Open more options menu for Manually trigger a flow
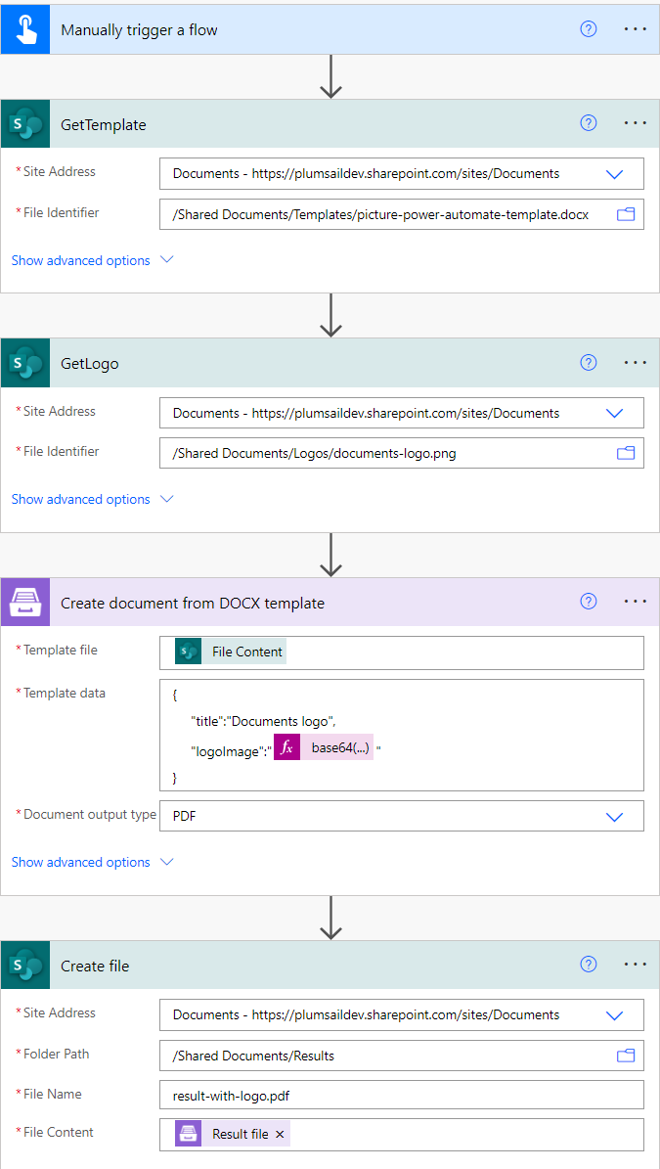Viewport: 660px width, 1169px height. point(636,29)
